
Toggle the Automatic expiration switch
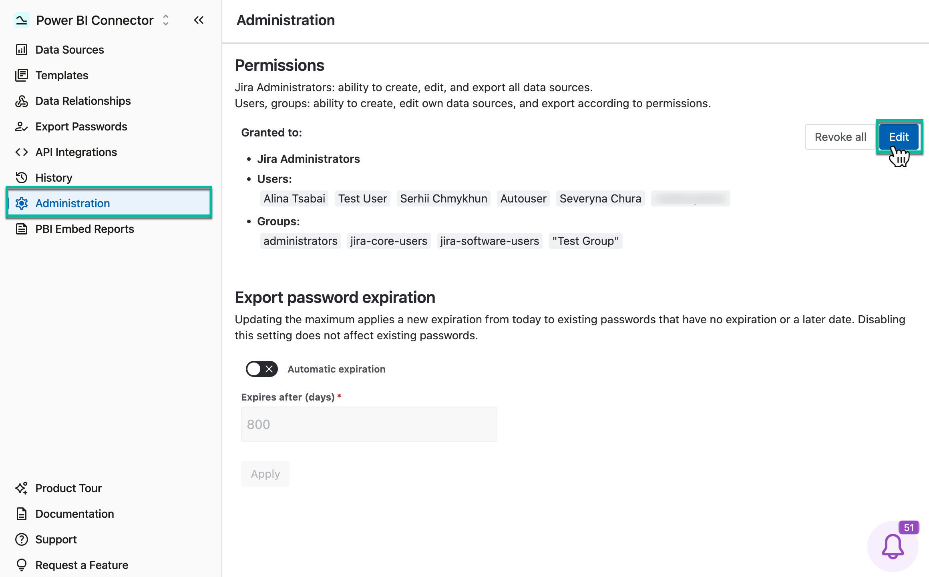click(262, 369)
